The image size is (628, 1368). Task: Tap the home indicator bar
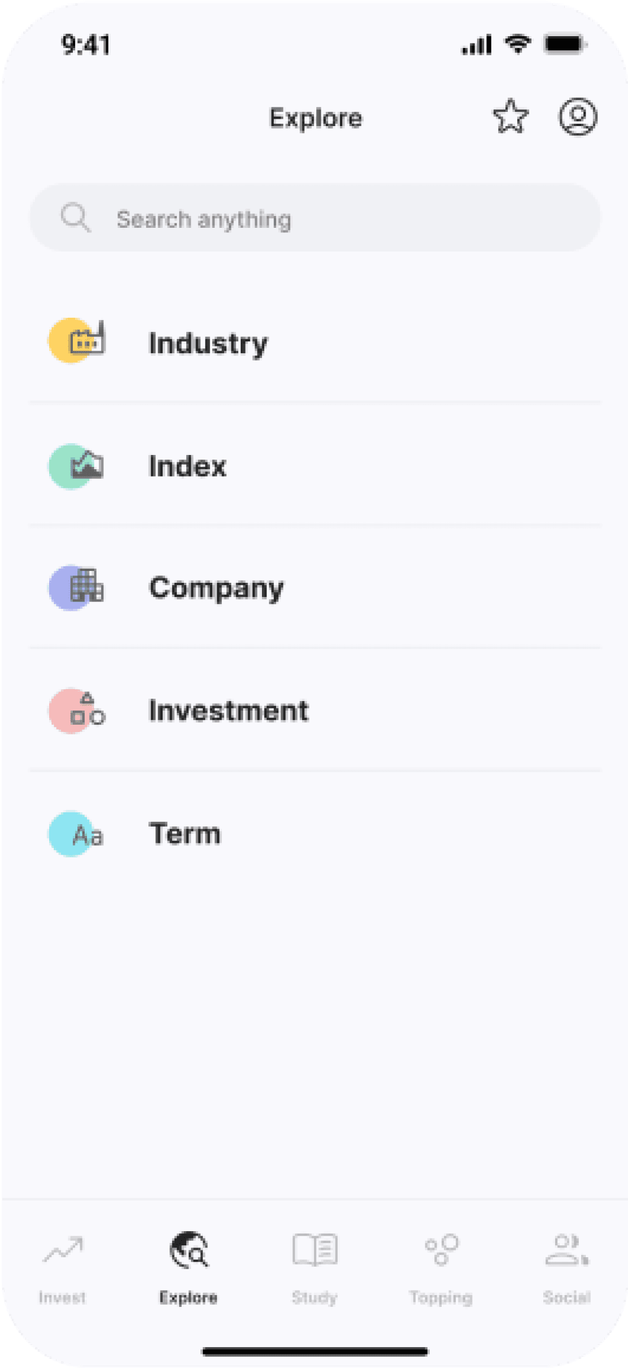point(315,1352)
